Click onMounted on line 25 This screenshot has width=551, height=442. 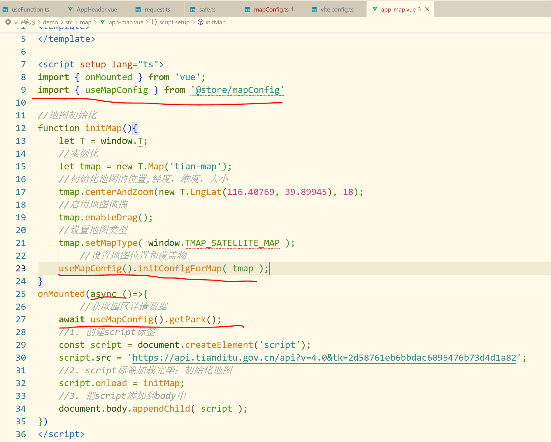coord(61,294)
